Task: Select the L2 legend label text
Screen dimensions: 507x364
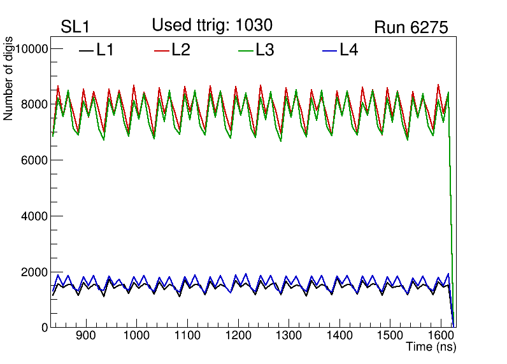Action: pos(181,50)
